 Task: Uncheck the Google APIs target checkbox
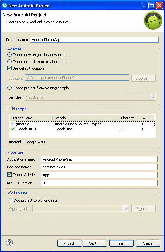pyautogui.click(x=13, y=129)
